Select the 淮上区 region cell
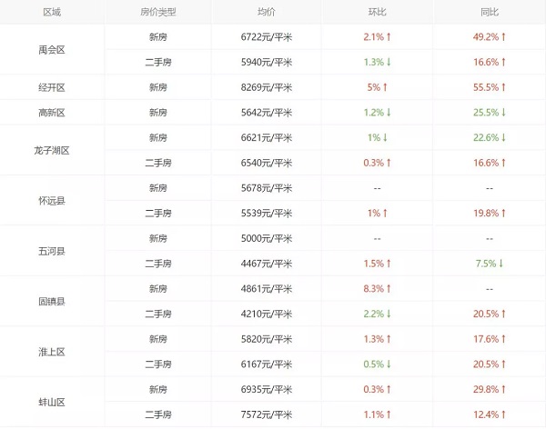Viewport: 546px width, 429px height. [52, 352]
